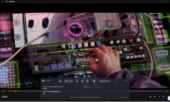Pause the live translation in subtitle panel

[60, 81]
